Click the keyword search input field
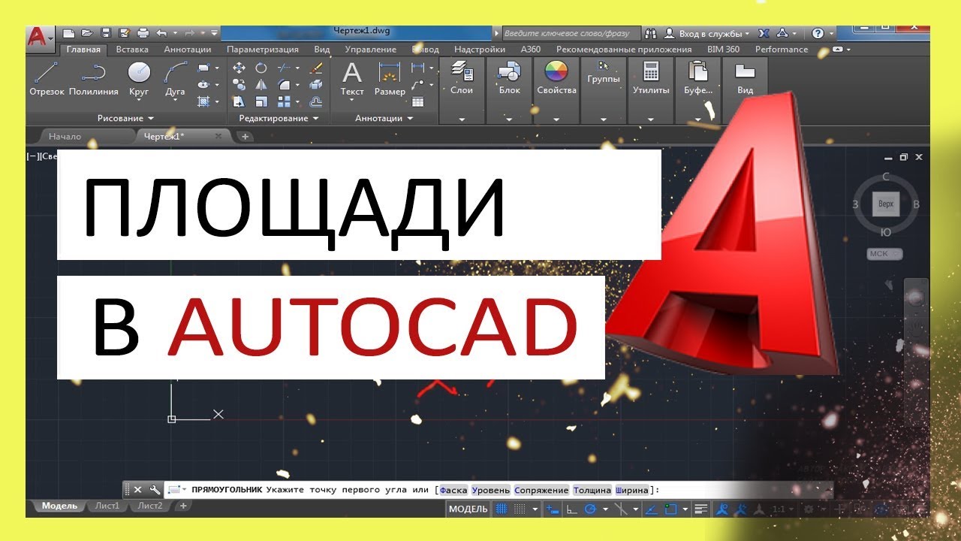The image size is (961, 541). click(571, 34)
